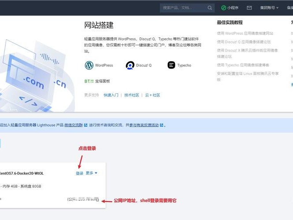Expand the 集团账号 dropdown
The image size is (293, 220).
(x=269, y=7)
